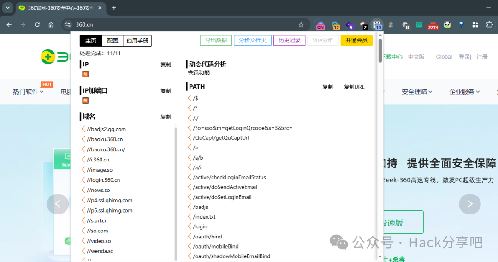
Task: Click the 注册 link at page top
Action: [482, 57]
